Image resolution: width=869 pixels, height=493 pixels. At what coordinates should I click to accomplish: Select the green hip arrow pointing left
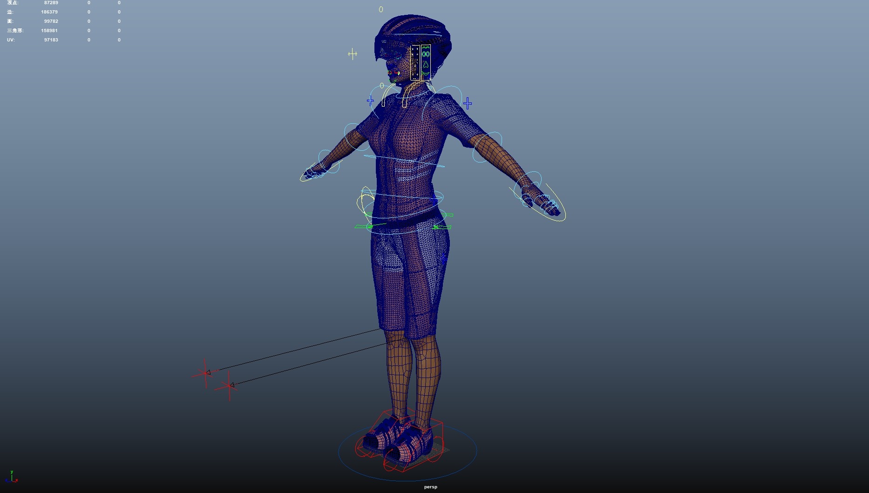click(442, 227)
